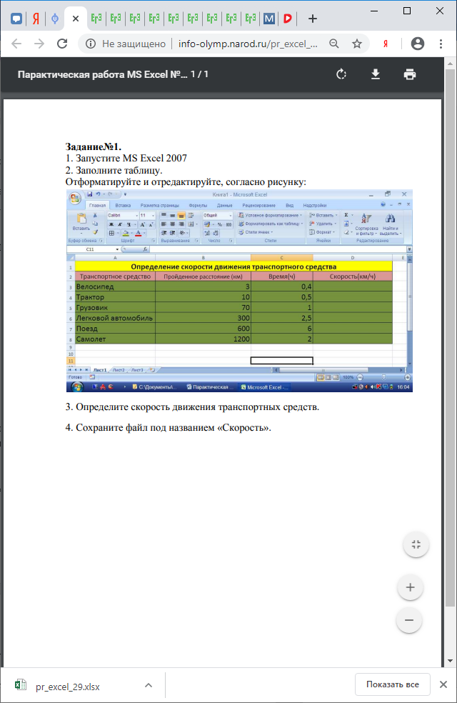Click the 'Показать все' downloads button
Image resolution: width=457 pixels, height=703 pixels.
[393, 684]
